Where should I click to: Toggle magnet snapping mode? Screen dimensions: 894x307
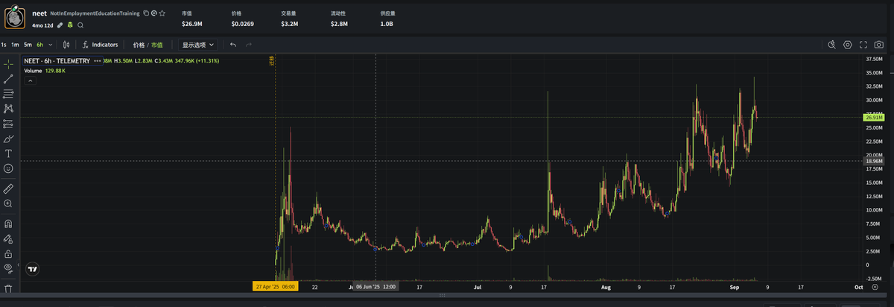tap(8, 224)
